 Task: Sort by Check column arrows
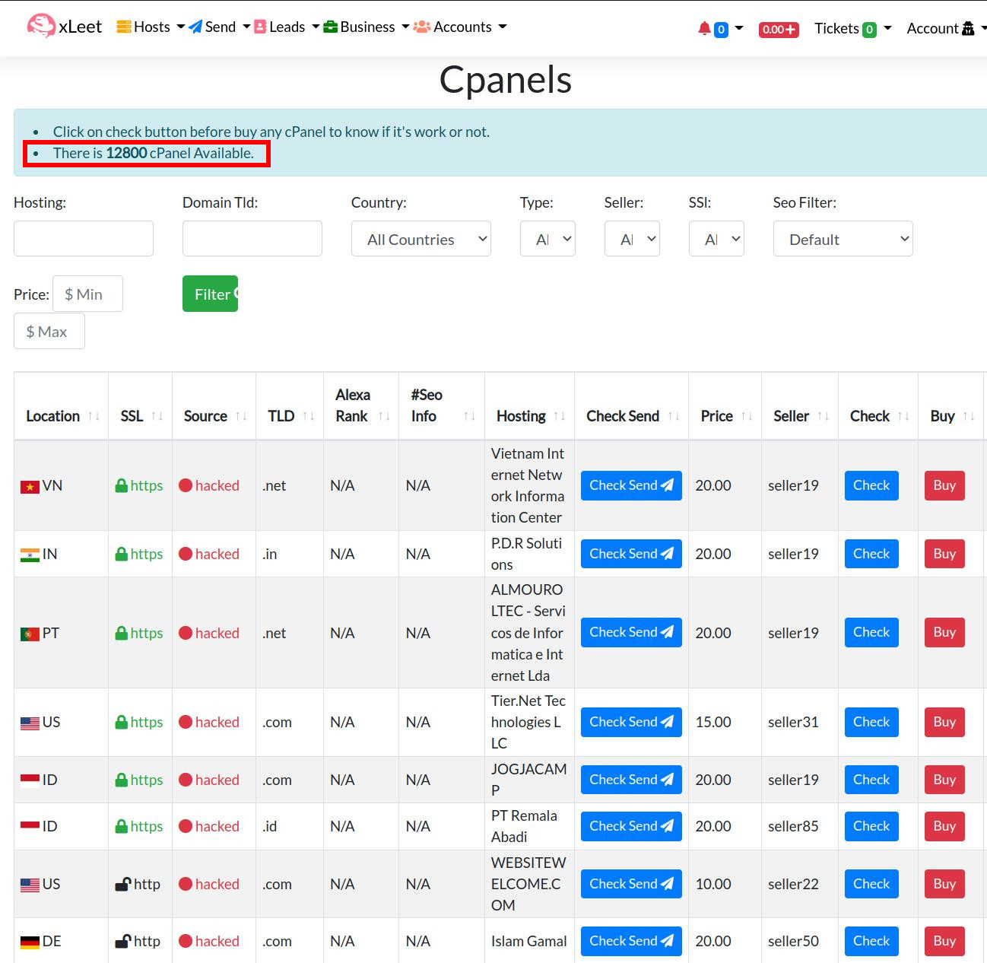click(x=903, y=416)
